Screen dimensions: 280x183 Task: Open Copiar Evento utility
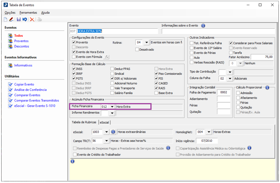click(x=24, y=84)
